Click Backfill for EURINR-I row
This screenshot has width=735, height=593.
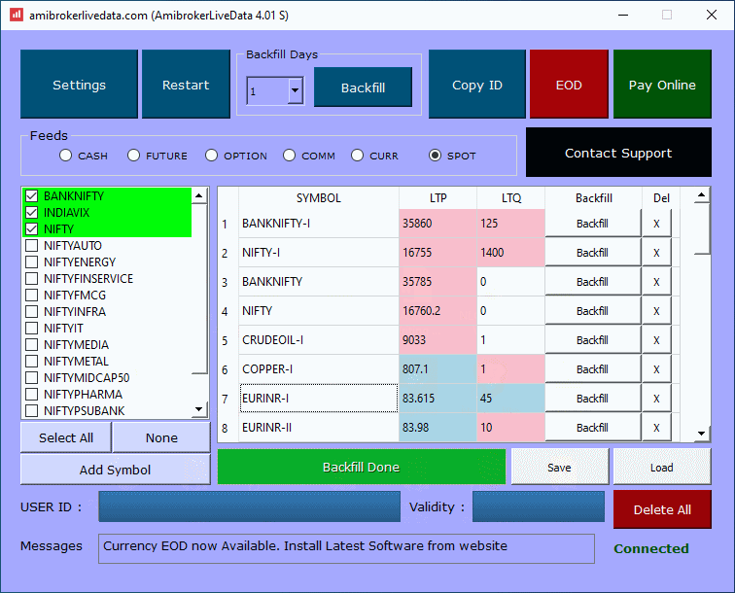tap(592, 398)
